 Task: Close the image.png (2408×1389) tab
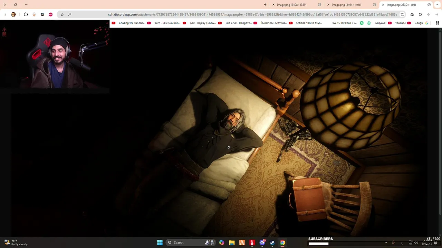(x=273, y=5)
